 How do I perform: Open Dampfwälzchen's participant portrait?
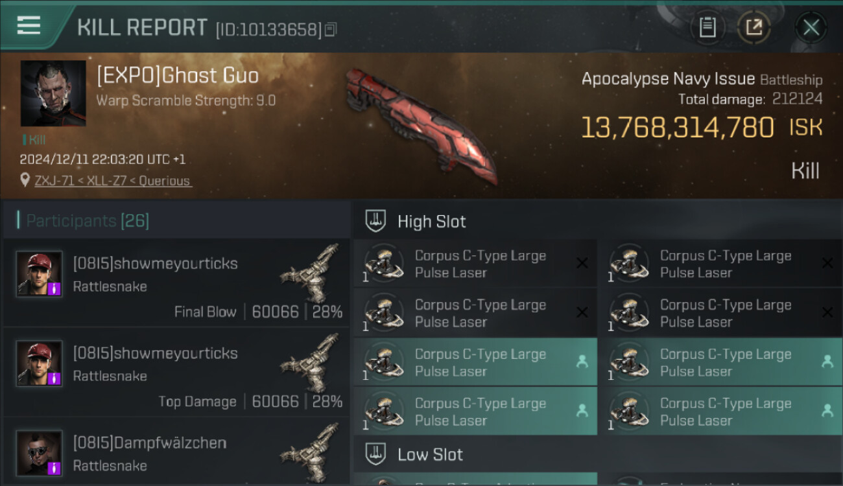40,453
